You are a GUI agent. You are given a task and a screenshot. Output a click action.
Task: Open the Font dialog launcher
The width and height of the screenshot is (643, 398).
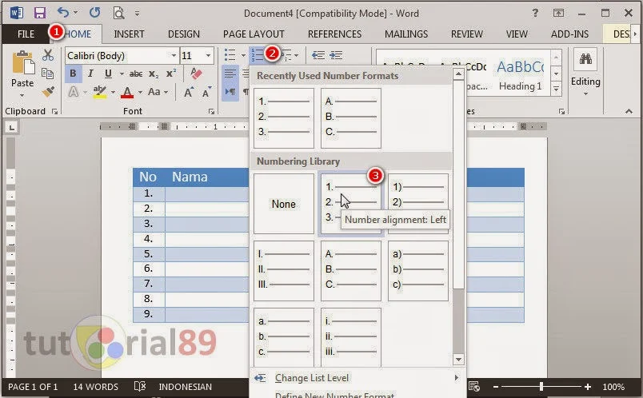(211, 112)
